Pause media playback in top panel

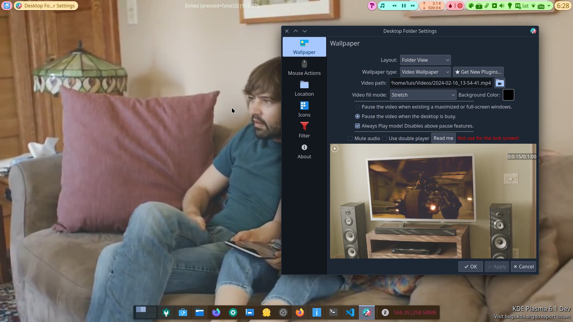tap(403, 6)
